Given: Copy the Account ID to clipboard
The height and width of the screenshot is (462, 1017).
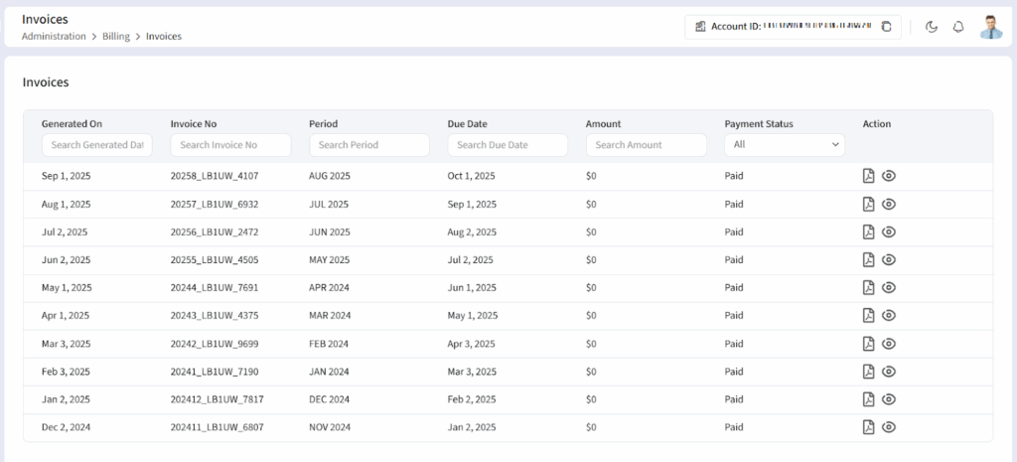Looking at the screenshot, I should [887, 27].
